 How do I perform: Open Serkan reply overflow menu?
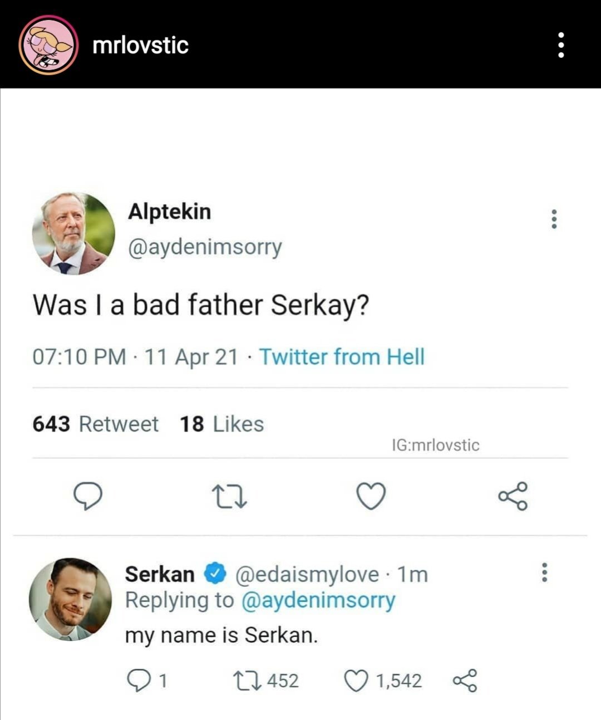pyautogui.click(x=544, y=572)
